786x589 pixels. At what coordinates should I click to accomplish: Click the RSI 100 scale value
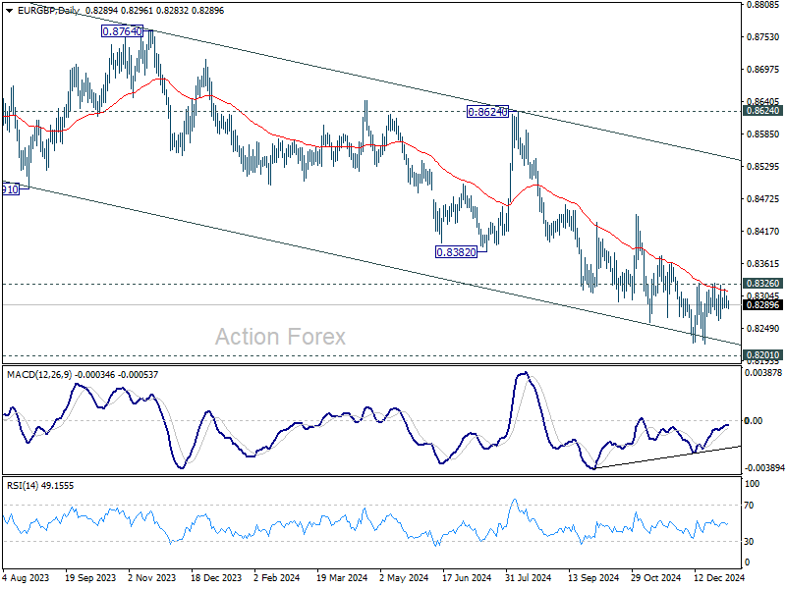coord(753,484)
